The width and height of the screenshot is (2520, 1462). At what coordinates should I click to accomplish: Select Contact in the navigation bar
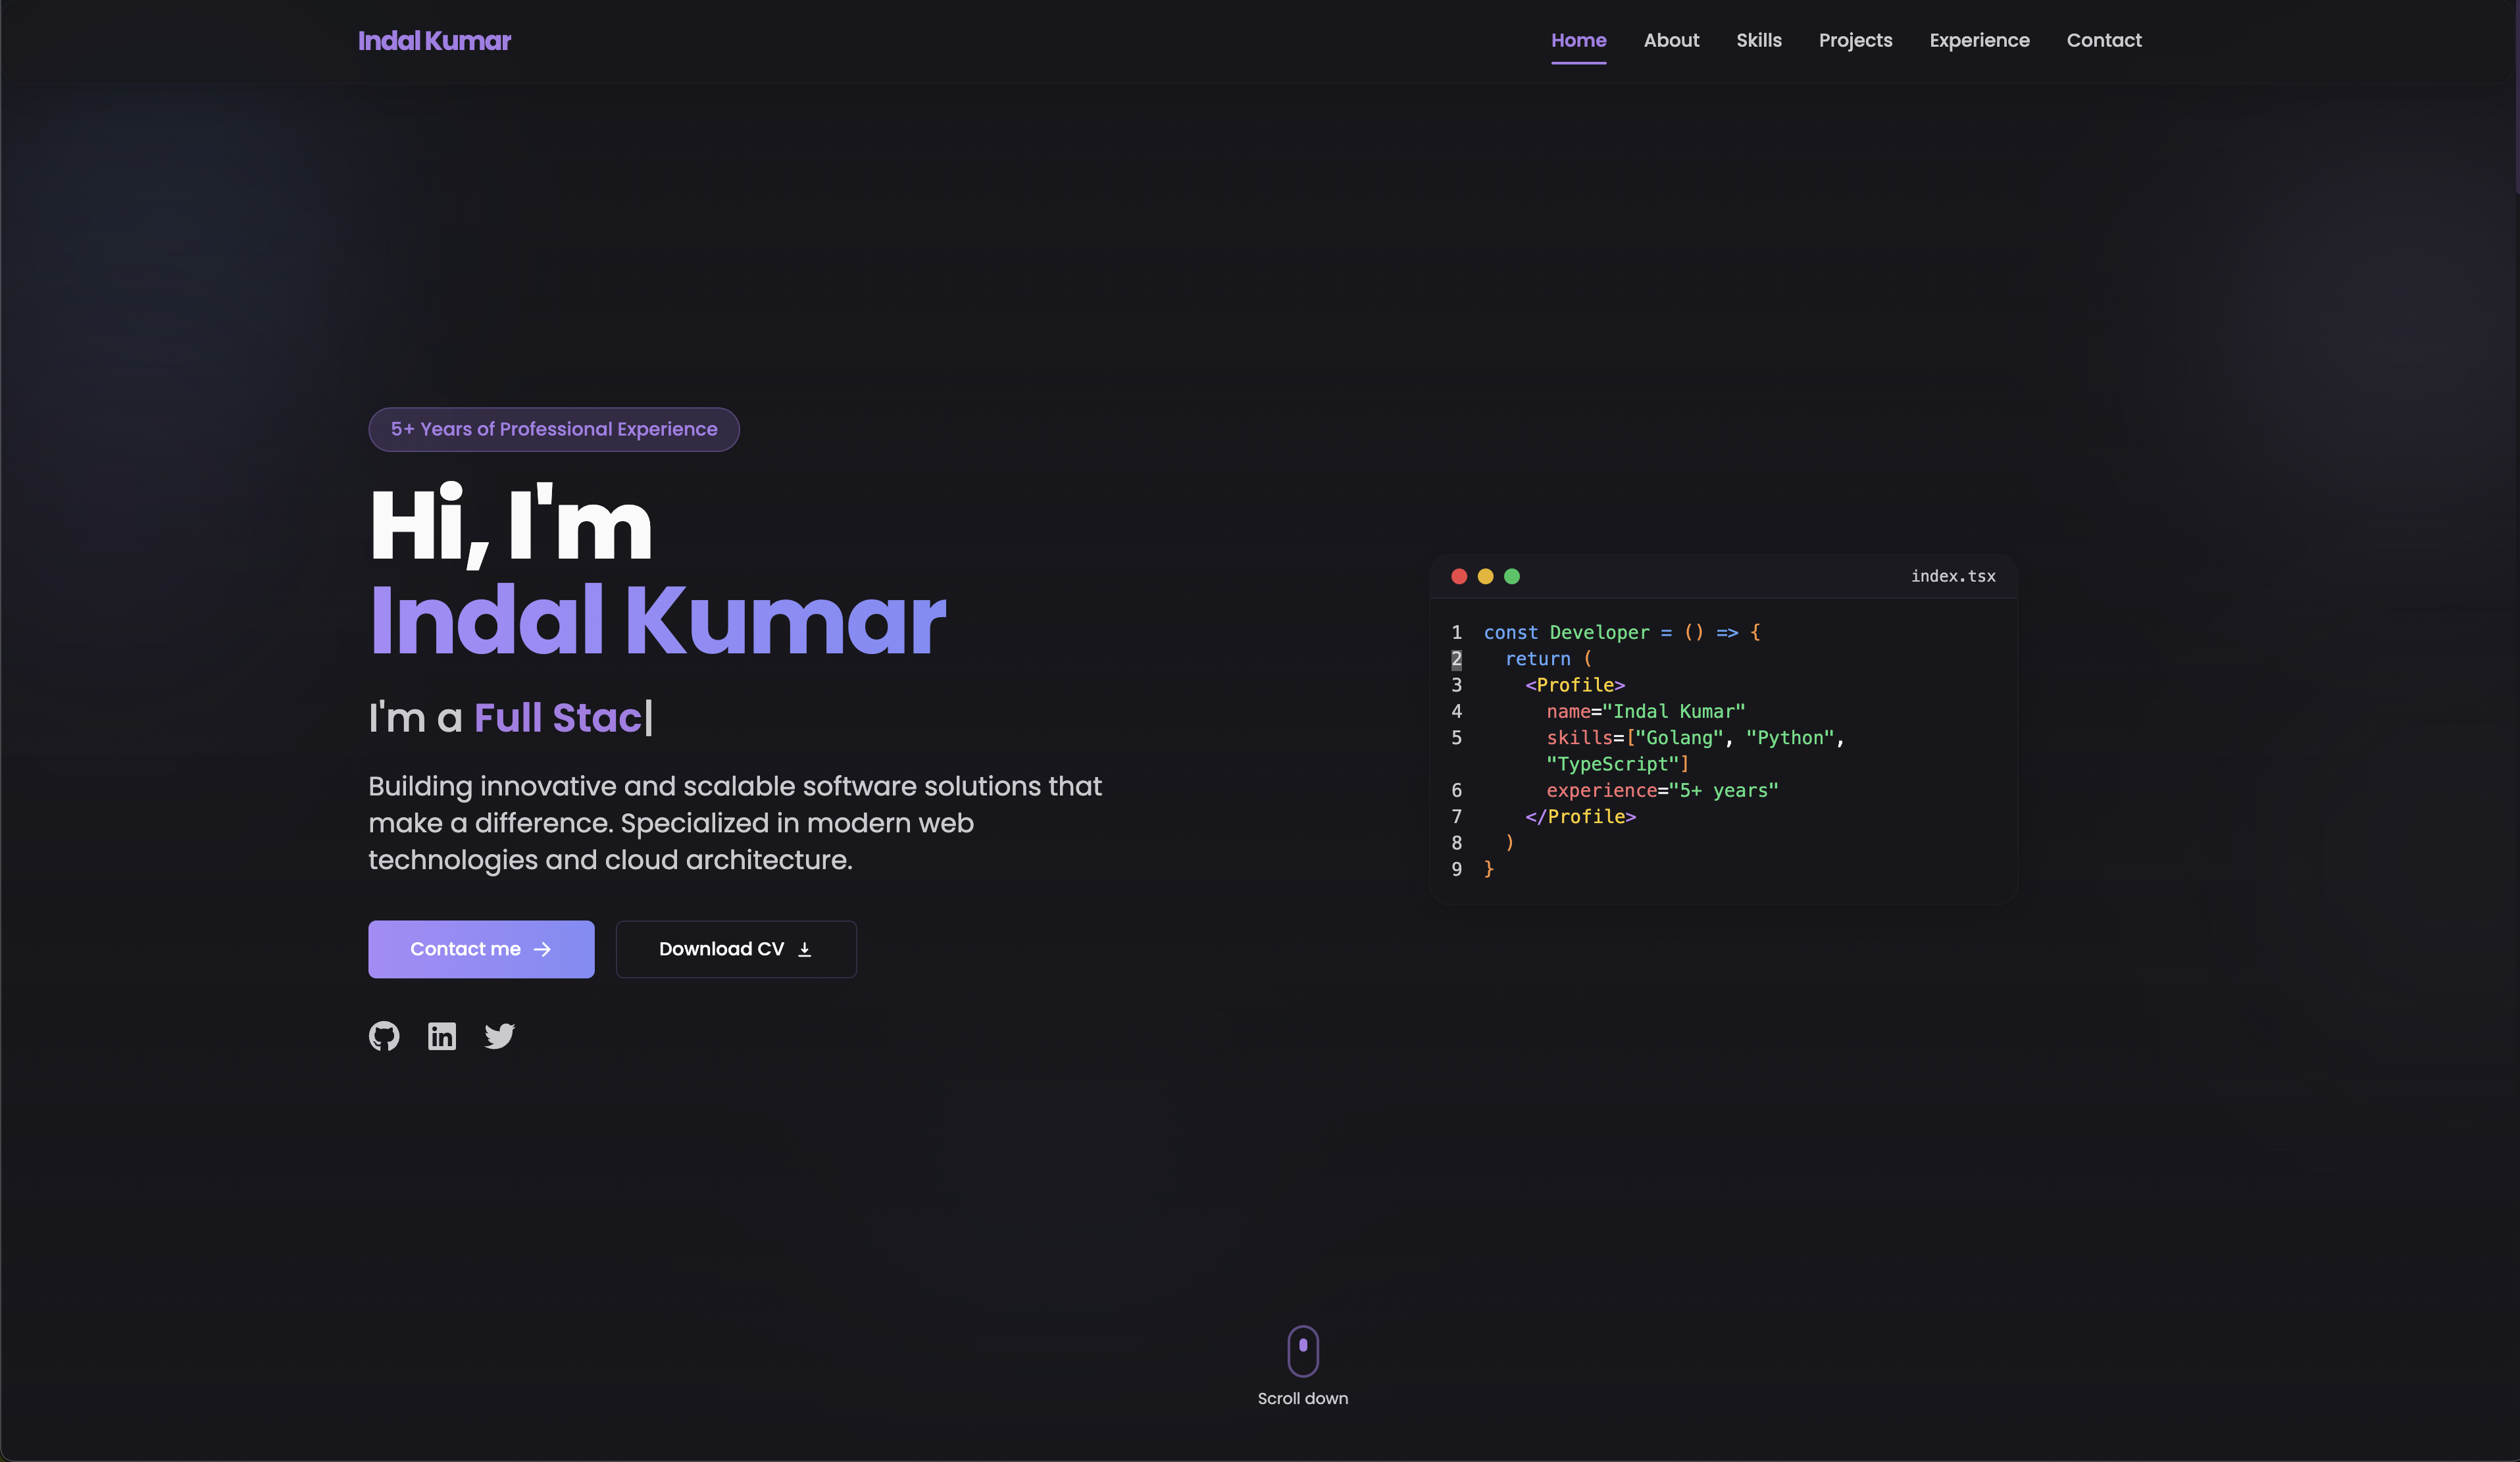point(2104,41)
